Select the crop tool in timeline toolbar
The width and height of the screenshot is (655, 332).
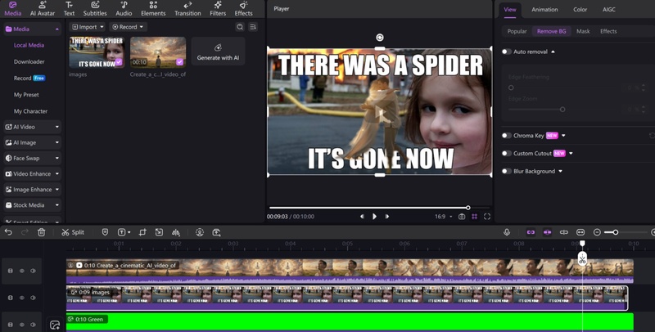click(x=142, y=232)
